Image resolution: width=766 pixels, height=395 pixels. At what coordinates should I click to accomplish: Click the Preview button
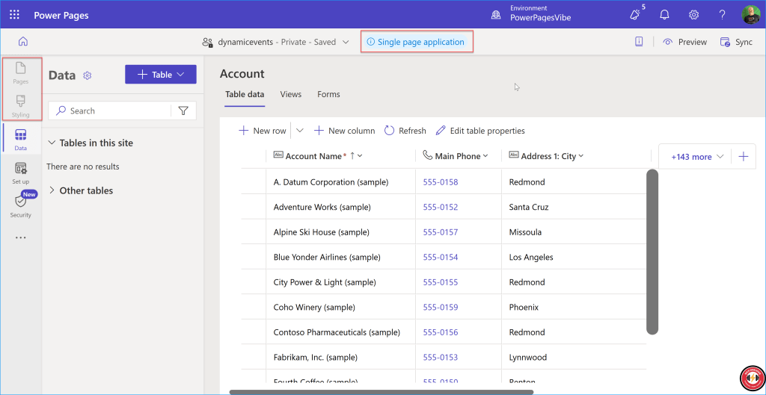coord(684,42)
